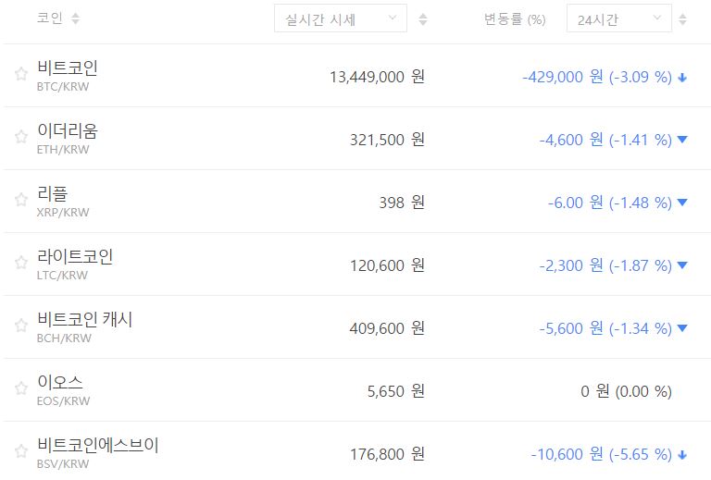This screenshot has width=711, height=480.
Task: Mark 이오스 as favorite with star
Action: (21, 389)
